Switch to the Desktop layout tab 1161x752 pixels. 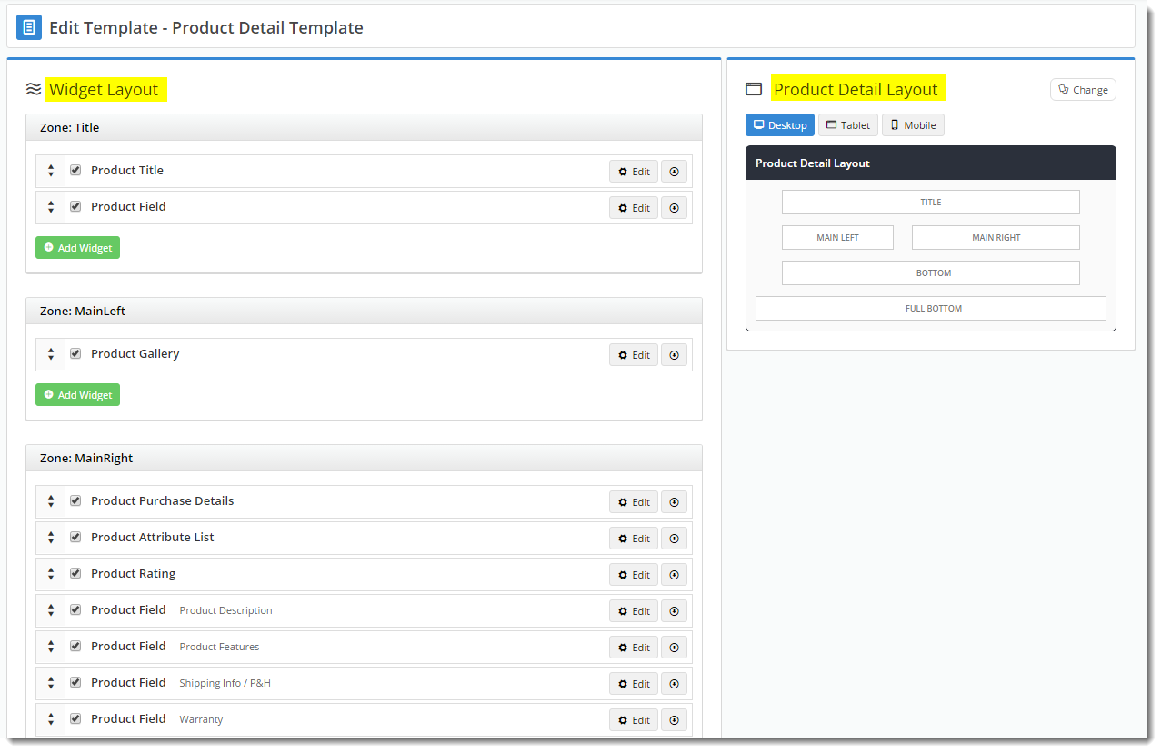tap(780, 125)
